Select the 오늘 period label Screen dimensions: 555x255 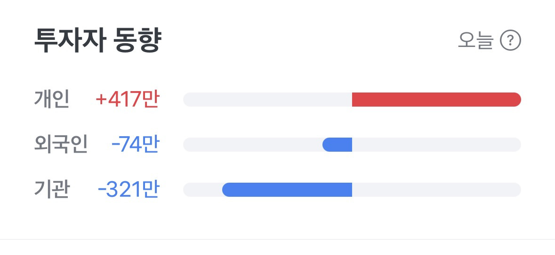[x=475, y=40]
